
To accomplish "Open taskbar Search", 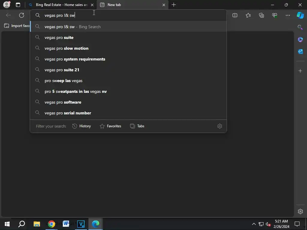I will pyautogui.click(x=22, y=224).
